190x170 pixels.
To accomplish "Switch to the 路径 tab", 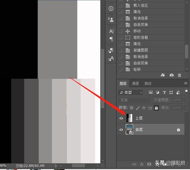I will pyautogui.click(x=148, y=83).
